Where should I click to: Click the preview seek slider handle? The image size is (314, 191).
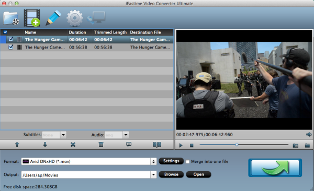(x=237, y=145)
